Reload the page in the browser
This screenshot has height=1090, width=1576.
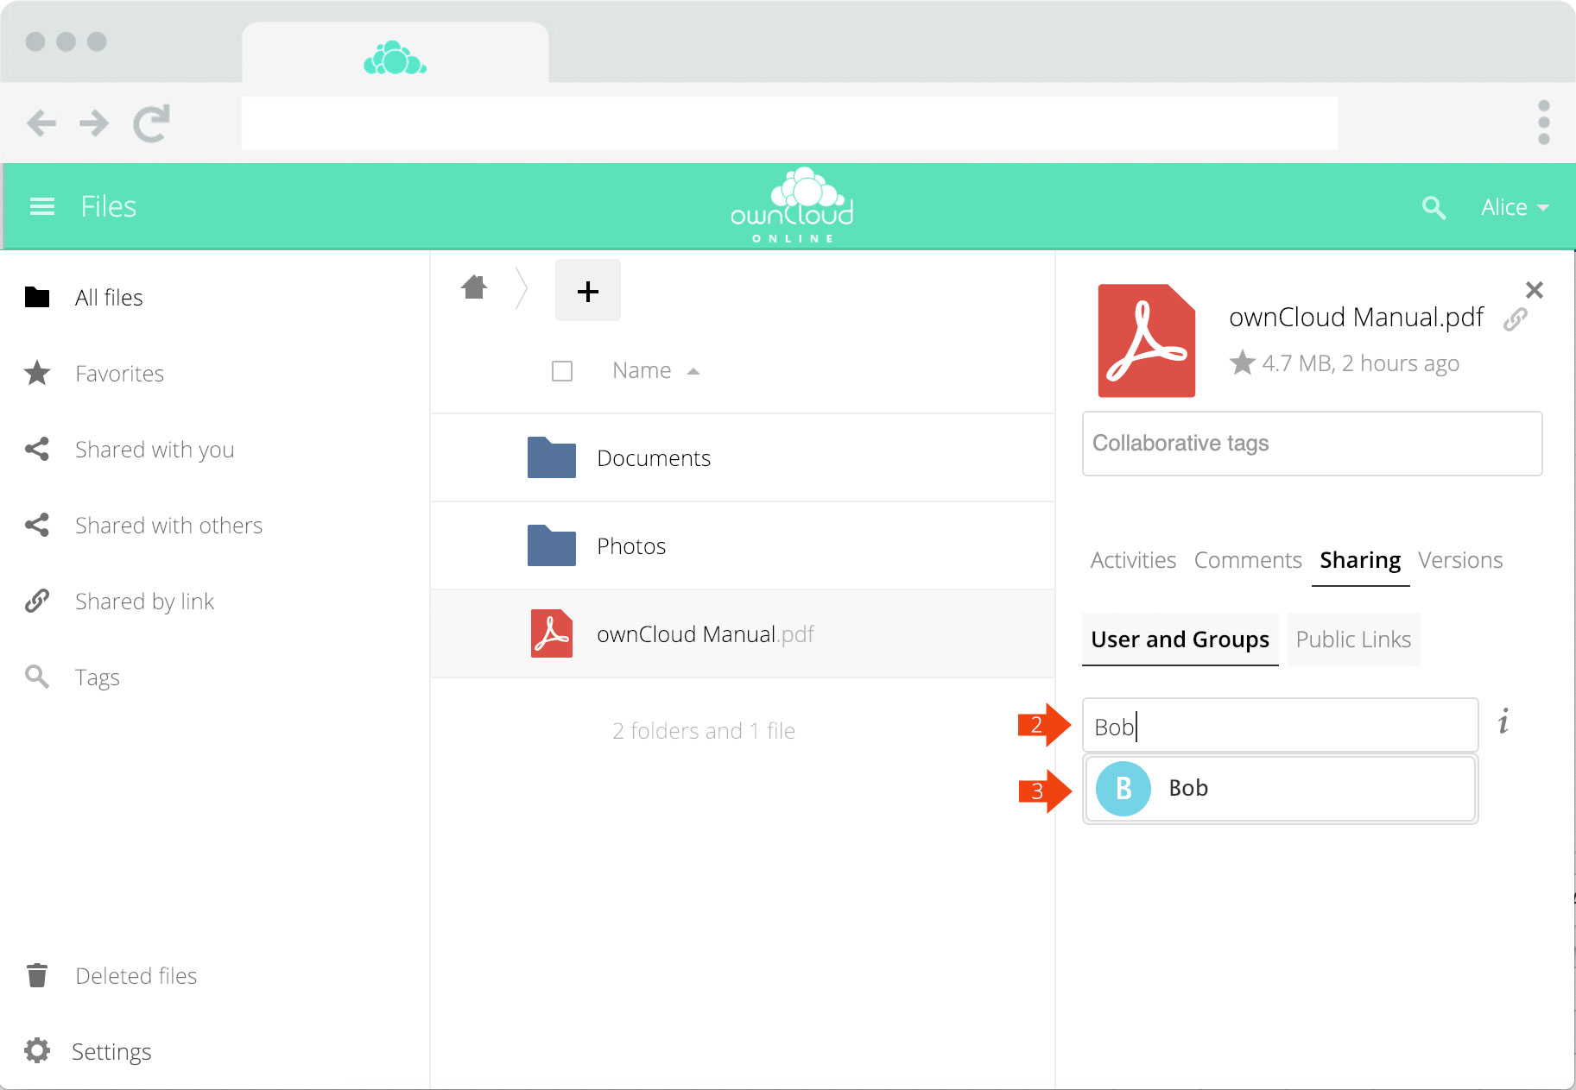point(151,123)
